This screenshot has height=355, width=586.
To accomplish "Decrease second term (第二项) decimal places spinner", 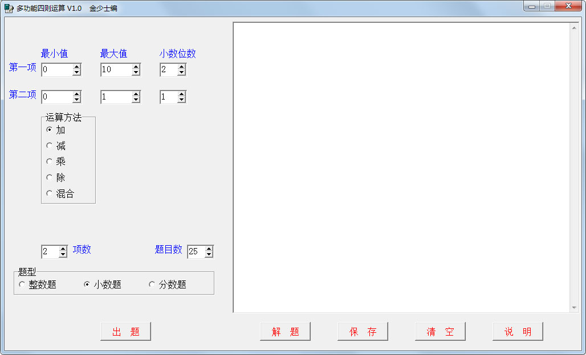I will [182, 100].
